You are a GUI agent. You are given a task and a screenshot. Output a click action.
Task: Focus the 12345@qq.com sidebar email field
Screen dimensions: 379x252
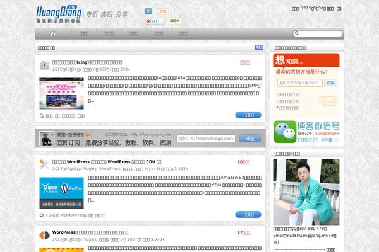tap(299, 83)
